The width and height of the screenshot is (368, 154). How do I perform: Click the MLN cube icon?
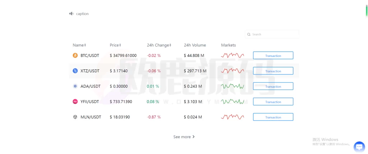click(75, 117)
